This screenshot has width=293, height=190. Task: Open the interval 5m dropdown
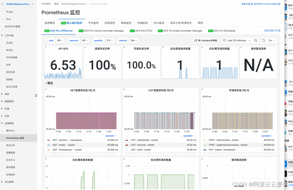134,41
